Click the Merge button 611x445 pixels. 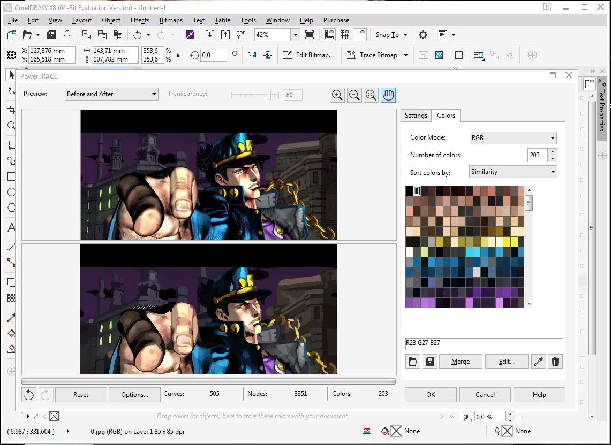[x=461, y=361]
